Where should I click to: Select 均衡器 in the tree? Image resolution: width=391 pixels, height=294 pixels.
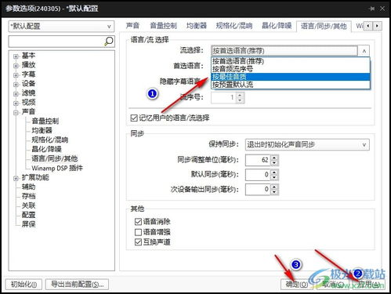(42, 130)
